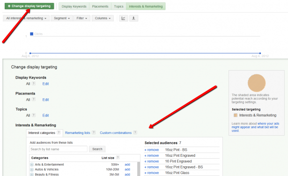This screenshot has width=288, height=176.
Task: Open the Filter dropdown
Action: [82, 18]
